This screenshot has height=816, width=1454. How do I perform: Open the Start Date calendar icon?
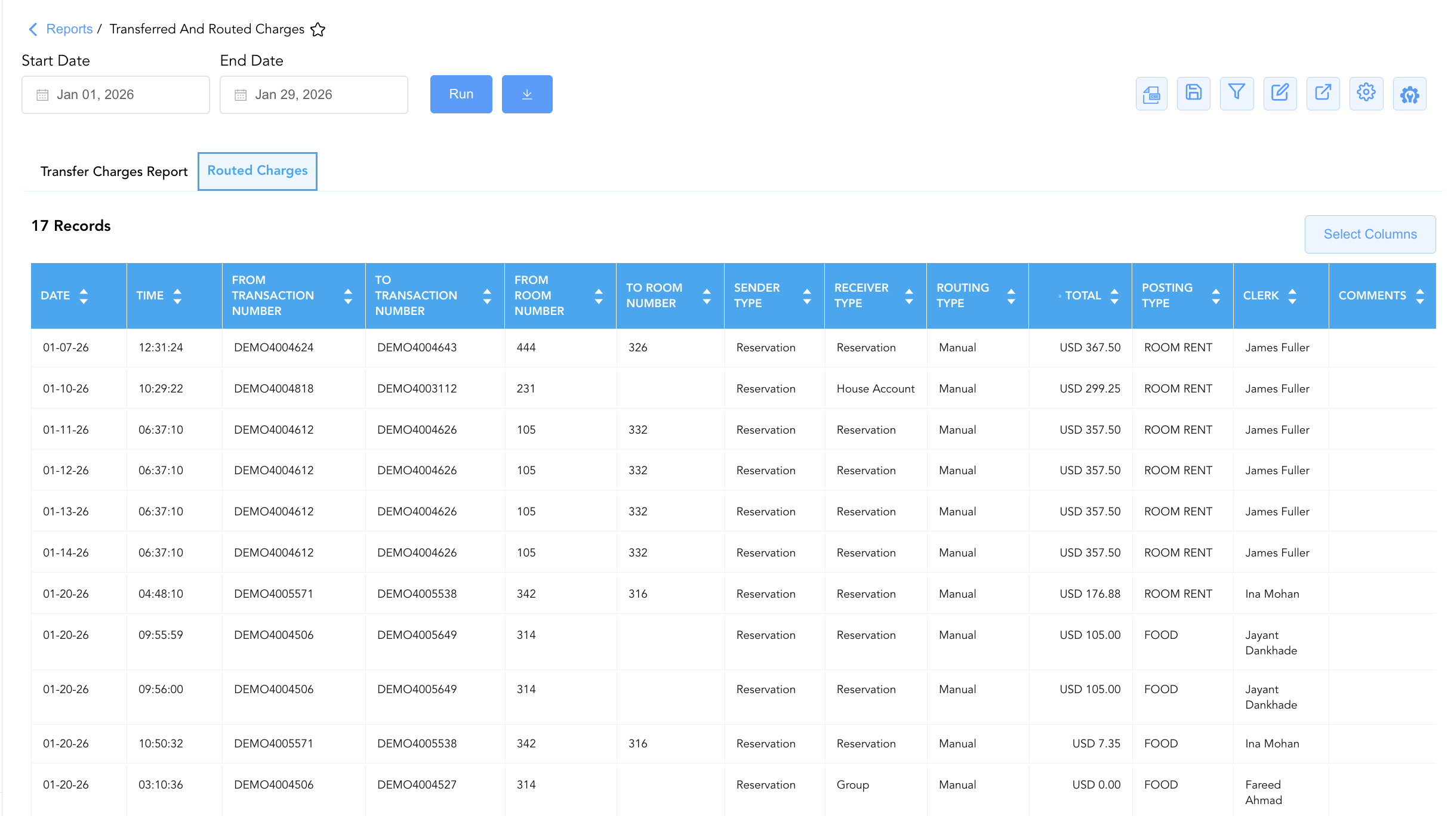[x=42, y=95]
